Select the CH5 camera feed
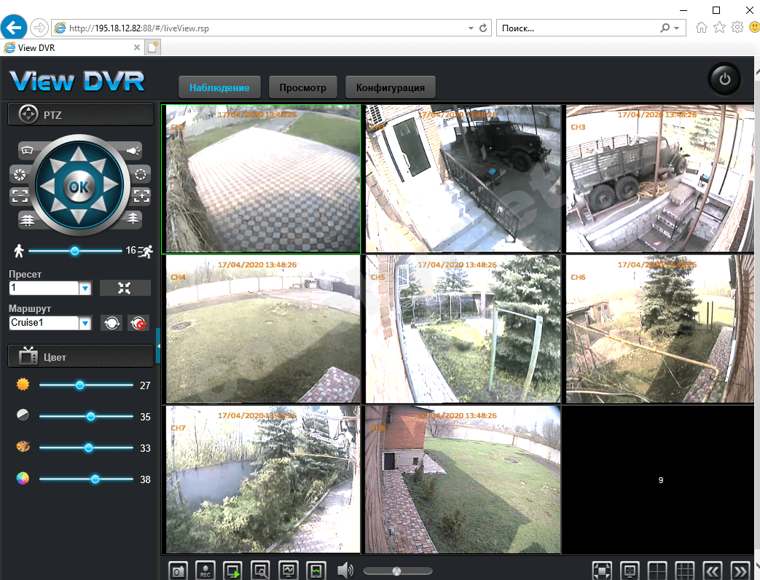 (x=463, y=329)
